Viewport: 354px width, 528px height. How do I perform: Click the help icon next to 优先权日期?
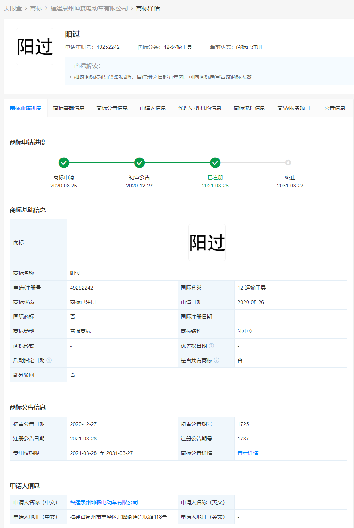point(212,346)
